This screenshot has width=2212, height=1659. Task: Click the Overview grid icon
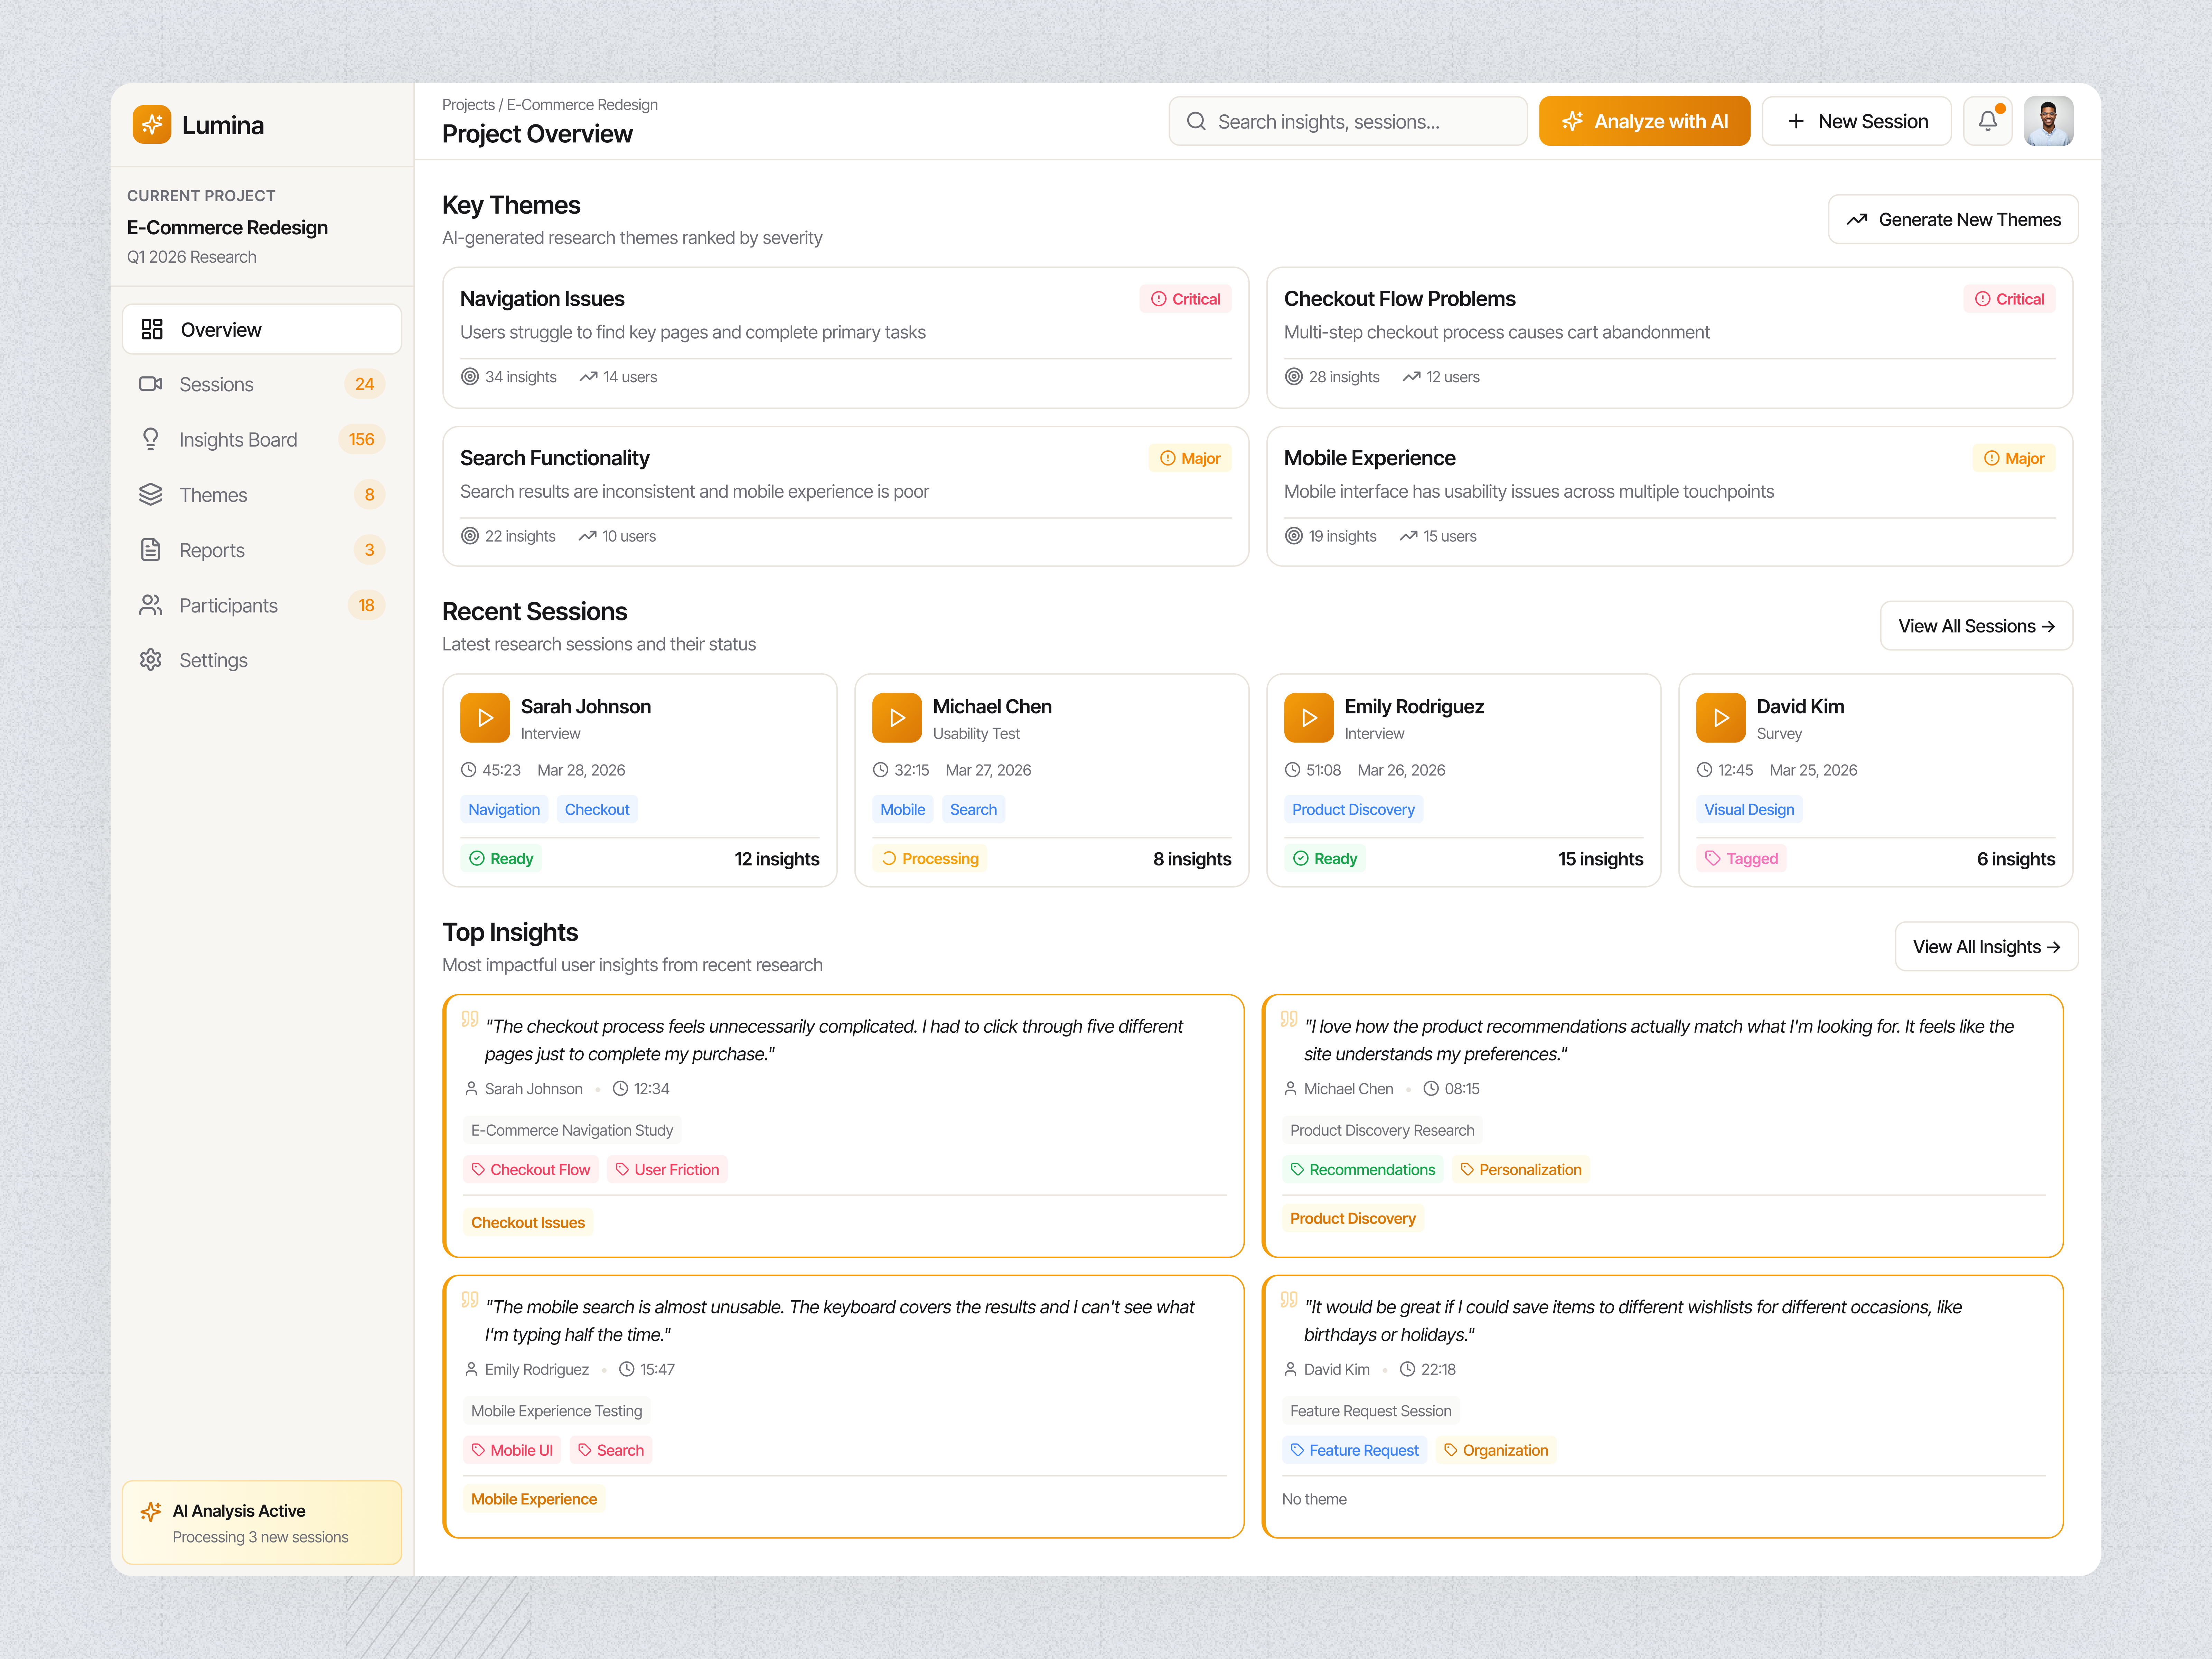point(152,329)
